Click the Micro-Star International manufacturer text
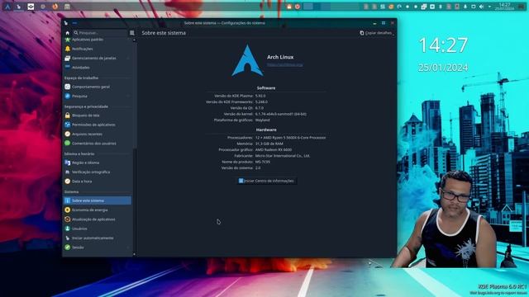The height and width of the screenshot is (297, 529). pyautogui.click(x=283, y=156)
